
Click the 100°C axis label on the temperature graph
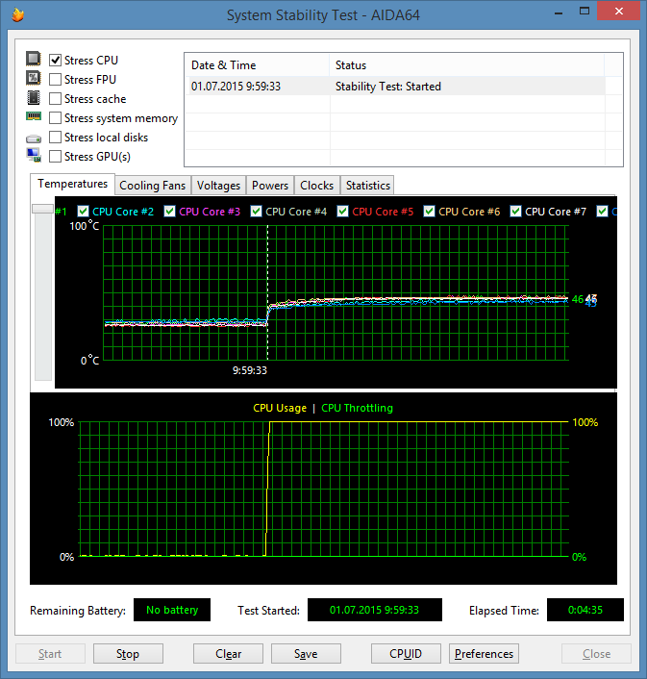pyautogui.click(x=85, y=226)
